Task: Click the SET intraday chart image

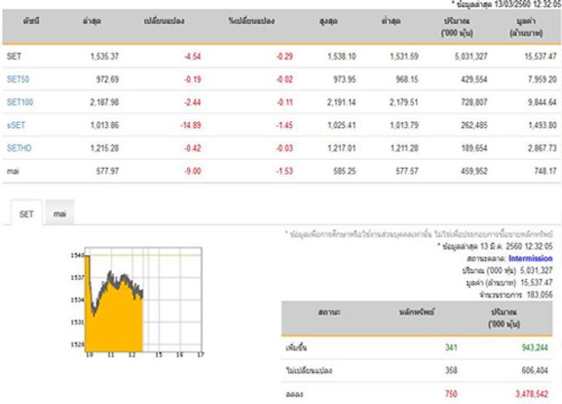Action: click(x=137, y=302)
